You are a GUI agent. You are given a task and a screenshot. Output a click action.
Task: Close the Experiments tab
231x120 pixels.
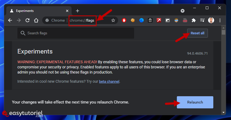(x=67, y=11)
